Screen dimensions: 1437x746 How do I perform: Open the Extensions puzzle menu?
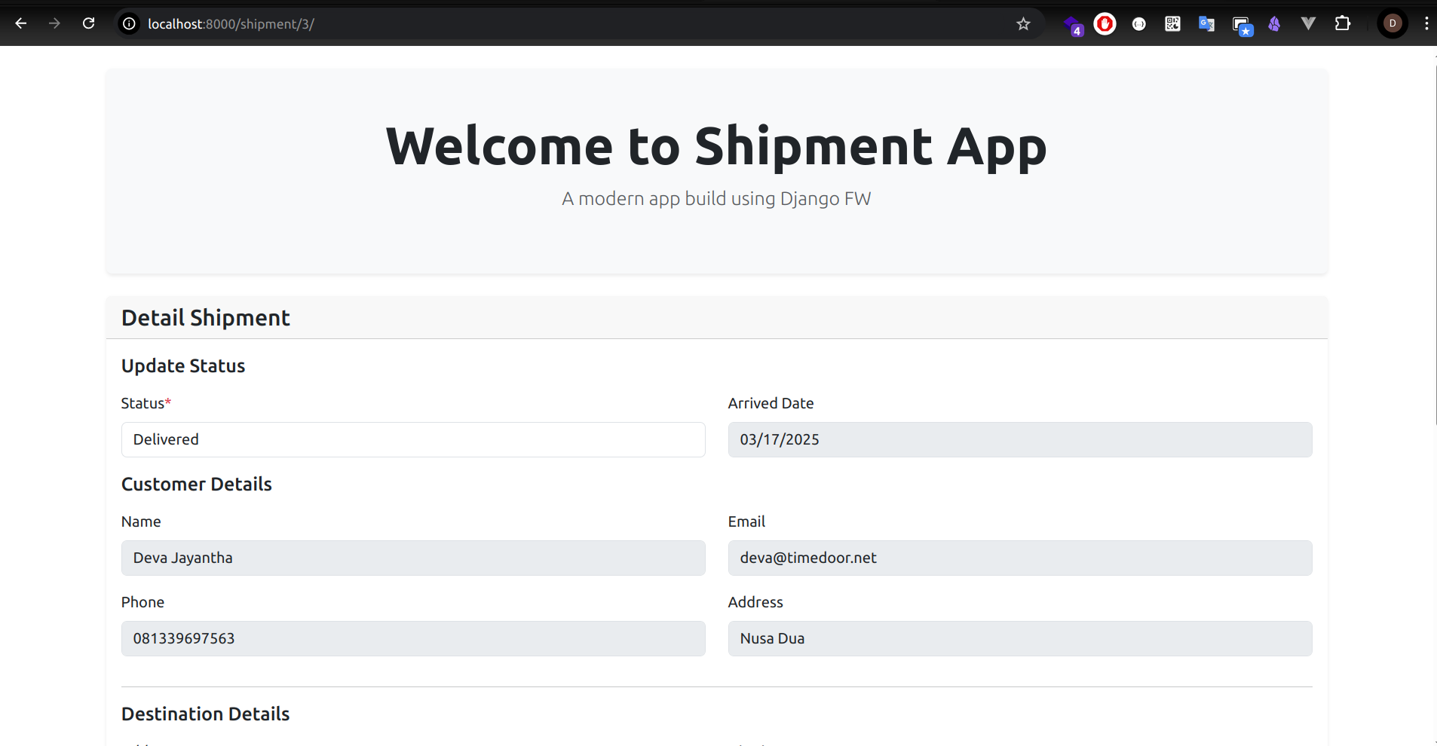point(1343,23)
